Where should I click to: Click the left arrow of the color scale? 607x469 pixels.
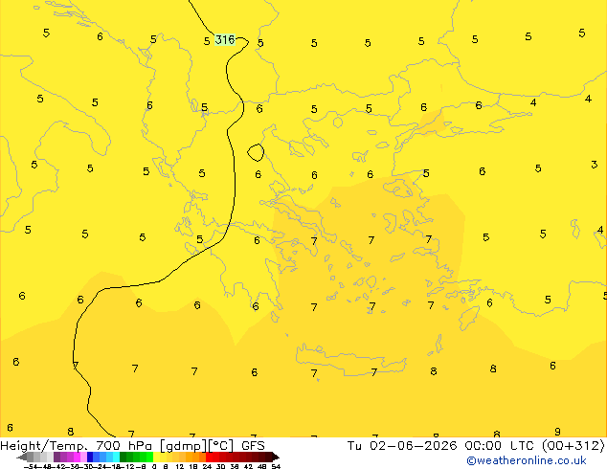22,457
